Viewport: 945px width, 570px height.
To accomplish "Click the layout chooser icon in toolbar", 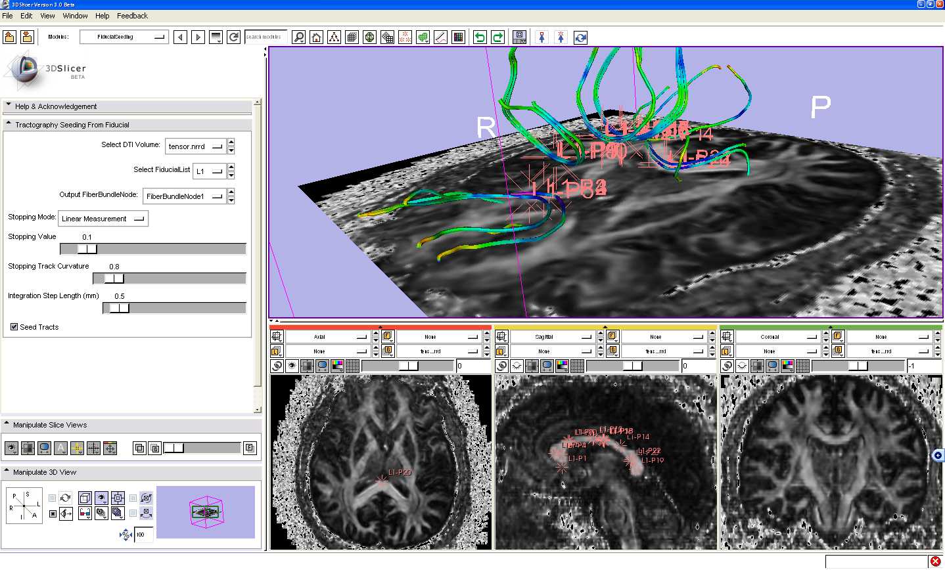I will (519, 37).
